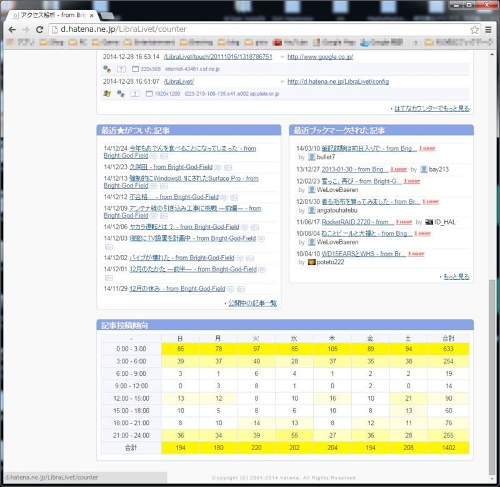Click the comment icon after ヤカラ運転とは entry
Screen dimensions: 500x487
244,228
